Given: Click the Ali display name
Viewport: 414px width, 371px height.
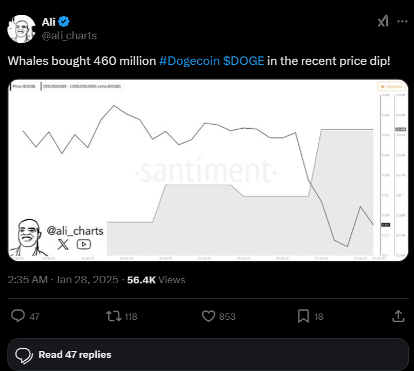Looking at the screenshot, I should (48, 22).
